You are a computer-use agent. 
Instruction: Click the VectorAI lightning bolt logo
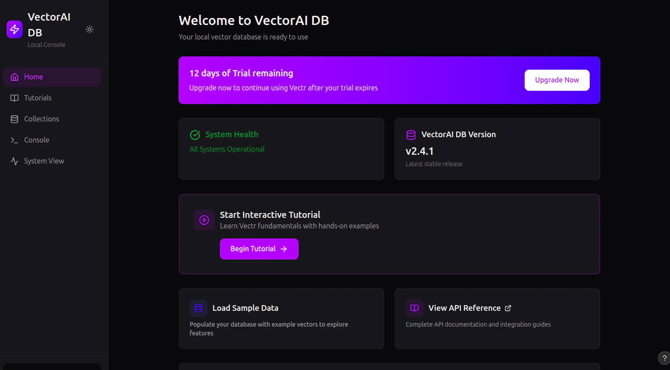[x=14, y=29]
